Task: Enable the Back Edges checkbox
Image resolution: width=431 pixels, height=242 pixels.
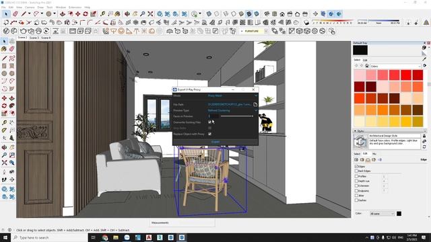Action: pyautogui.click(x=356, y=171)
